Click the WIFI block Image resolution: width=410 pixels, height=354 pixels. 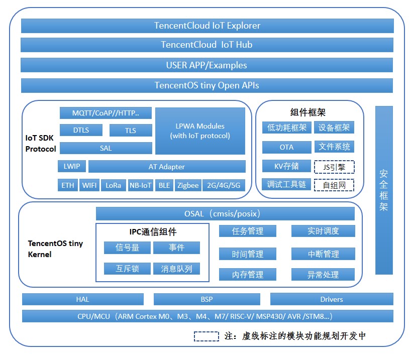coord(89,185)
